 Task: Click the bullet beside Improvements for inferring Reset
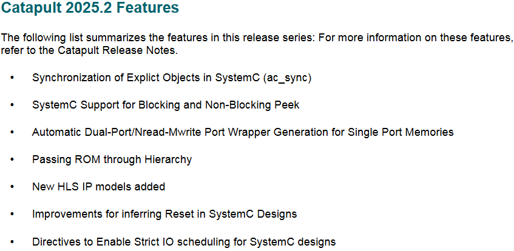13,214
